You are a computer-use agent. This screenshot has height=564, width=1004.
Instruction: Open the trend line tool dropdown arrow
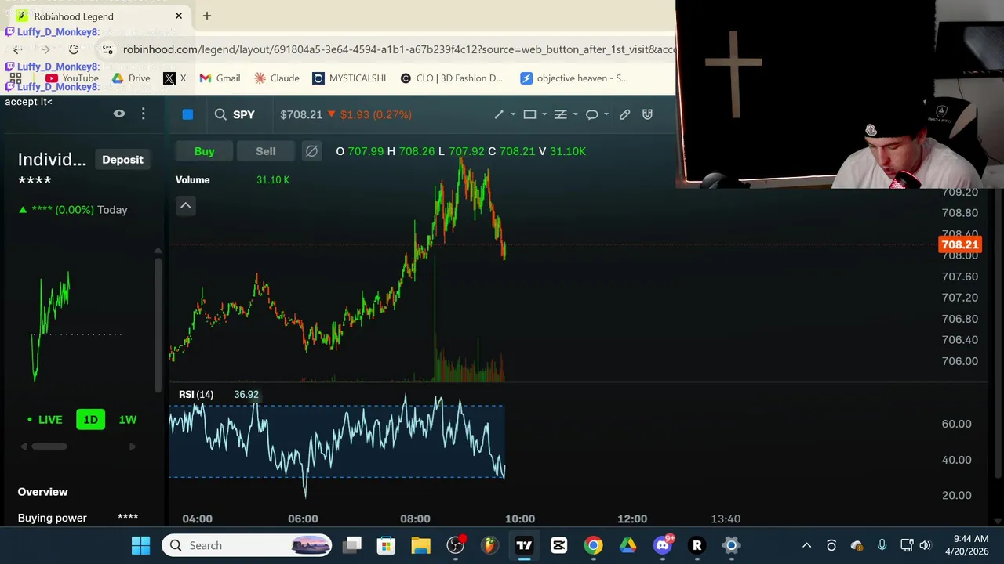[513, 114]
